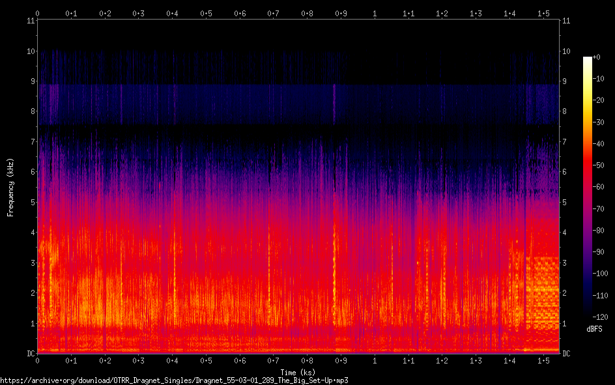615x385 pixels.
Task: Click the DC label on the left frequency axis
Action: [31, 353]
